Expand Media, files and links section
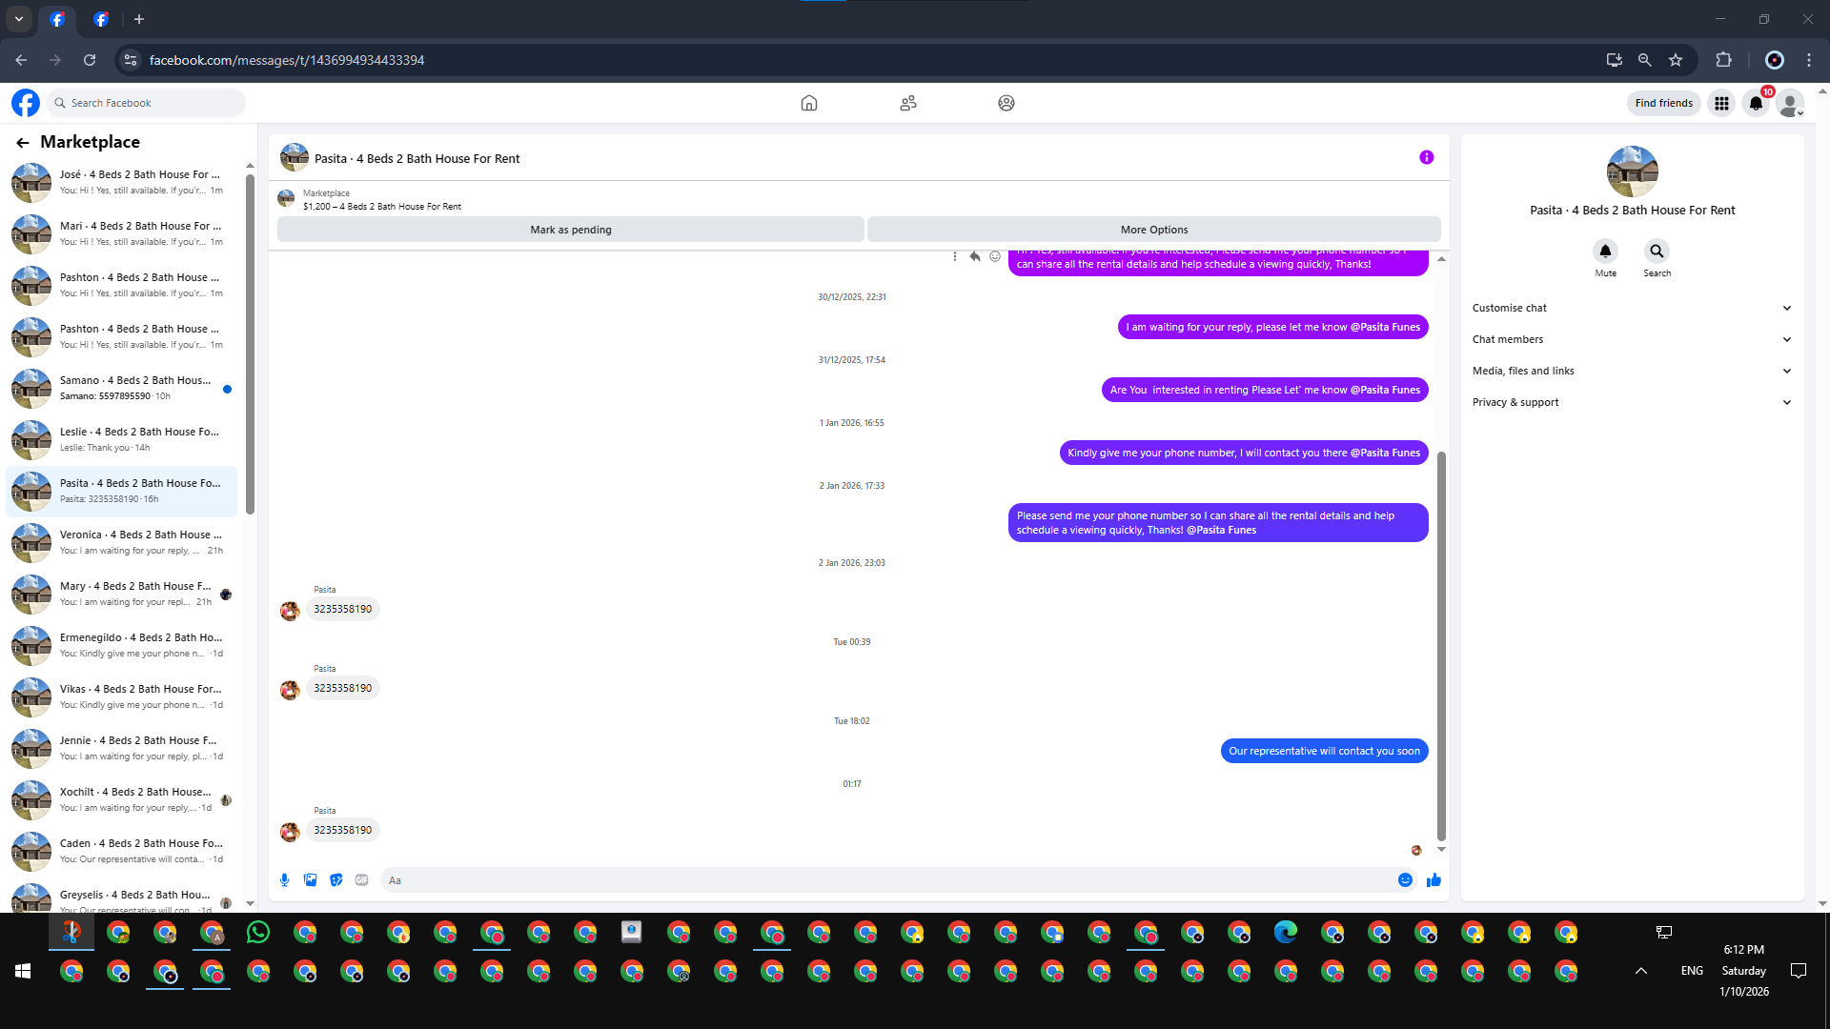The image size is (1830, 1029). 1632,371
